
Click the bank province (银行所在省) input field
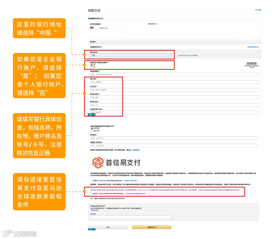174,105
